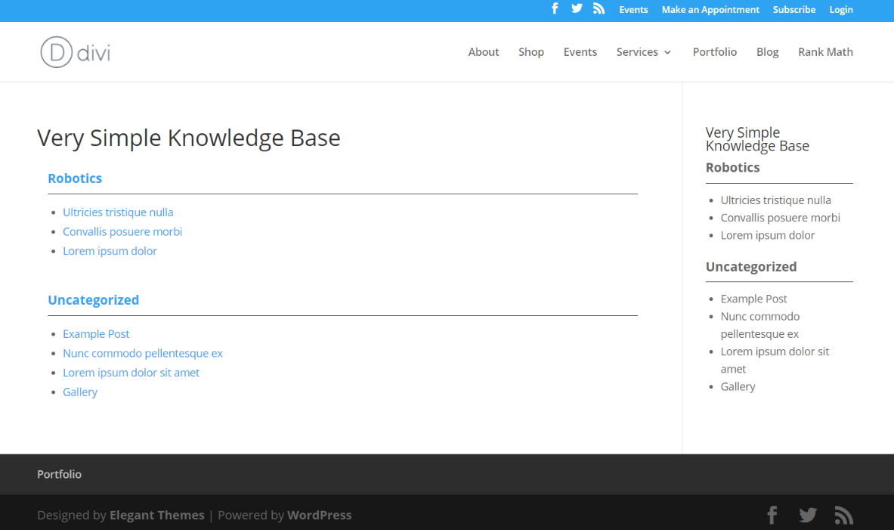
Task: Open the Portfolio navigation item
Action: pos(714,52)
